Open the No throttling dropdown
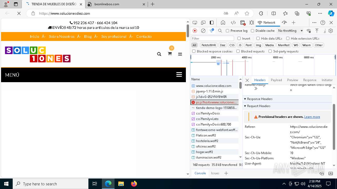Screen dimensions: 337x189 290,31
